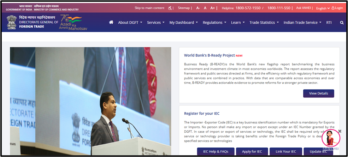The width and height of the screenshot is (348, 157).
Task: Click the Update IEC button
Action: click(x=318, y=151)
